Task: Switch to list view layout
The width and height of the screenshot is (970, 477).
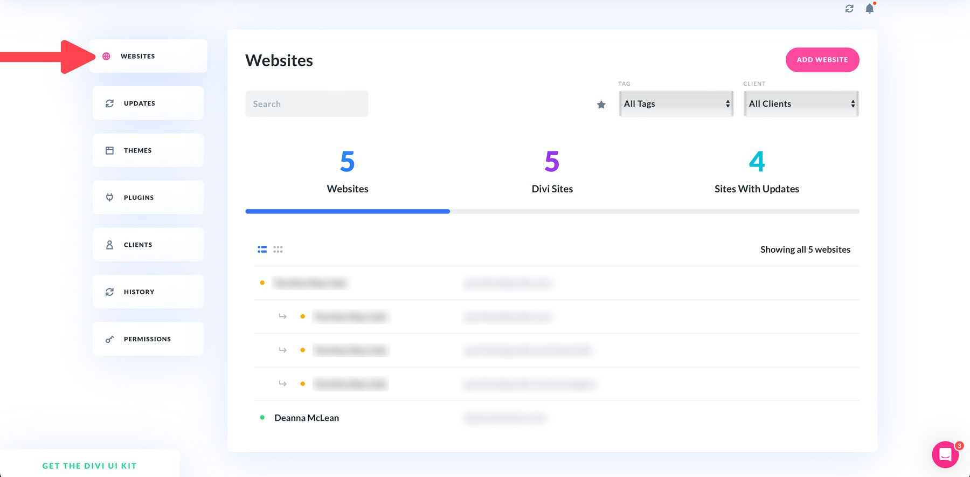Action: 262,250
